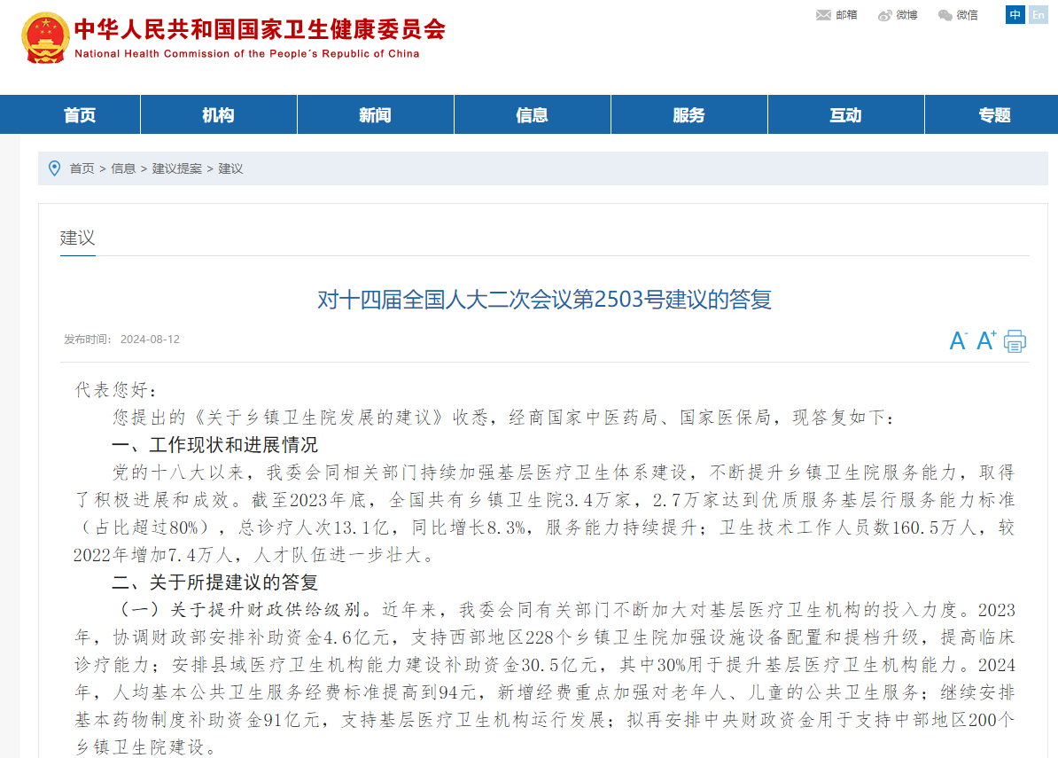Expand the 服务 navigation menu
1058x758 pixels.
(x=688, y=115)
